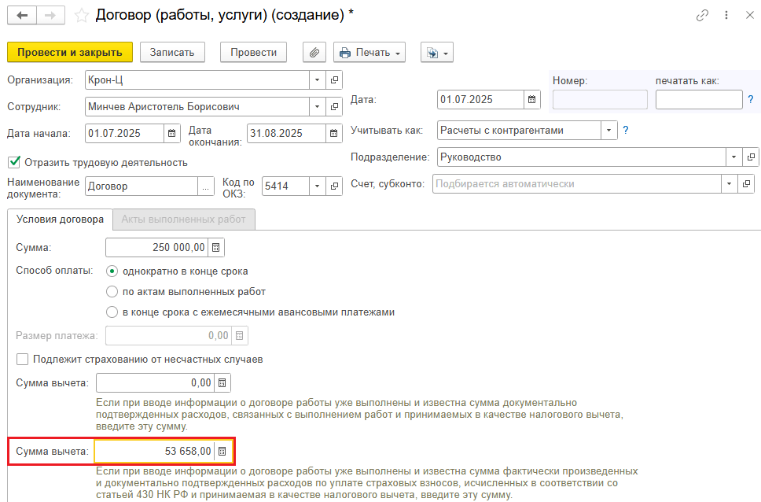This screenshot has height=502, width=761.
Task: Open calculator for Сумма field
Action: [x=216, y=248]
